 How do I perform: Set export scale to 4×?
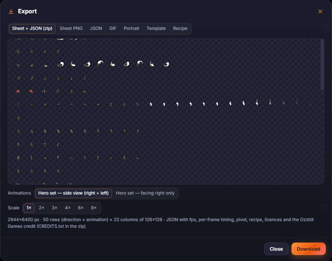68,208
